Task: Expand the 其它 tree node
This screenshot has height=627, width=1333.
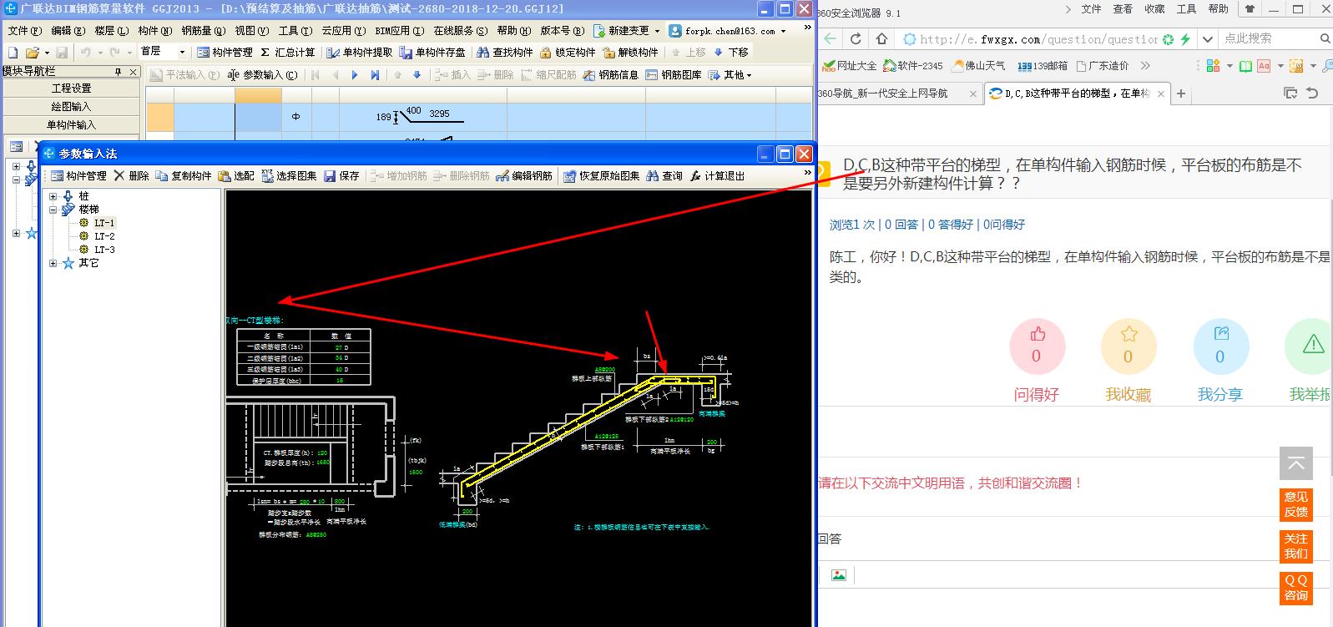Action: pyautogui.click(x=53, y=263)
